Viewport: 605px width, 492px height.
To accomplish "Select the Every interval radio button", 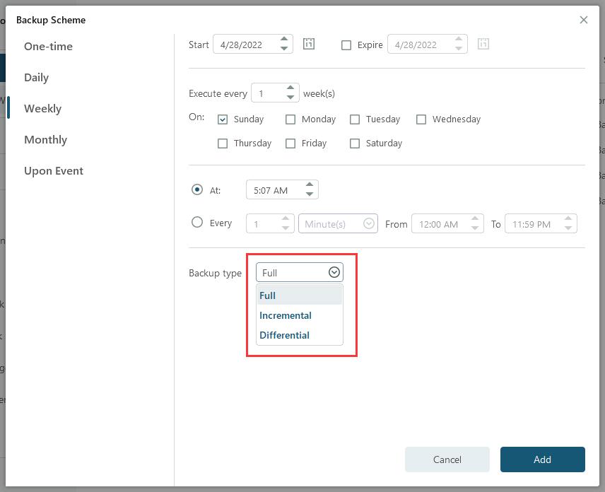I will (197, 222).
